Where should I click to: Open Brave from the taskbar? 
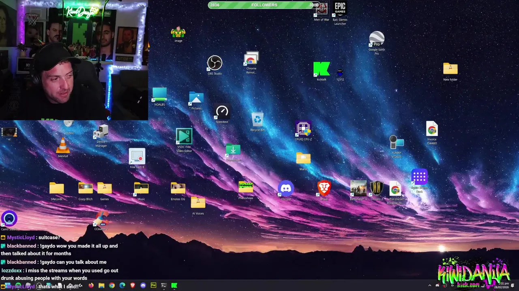pyautogui.click(x=133, y=285)
